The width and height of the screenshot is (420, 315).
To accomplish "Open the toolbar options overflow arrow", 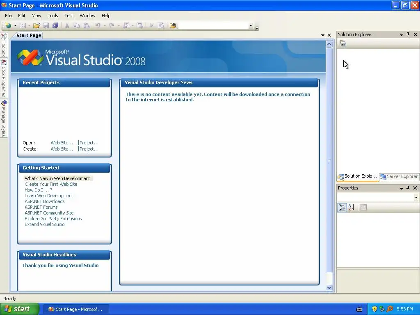I will pyautogui.click(x=257, y=27).
